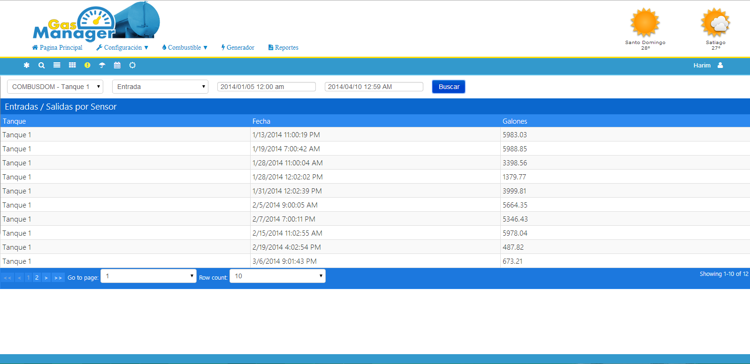Click the start date field 2014/01/05

[x=266, y=87]
